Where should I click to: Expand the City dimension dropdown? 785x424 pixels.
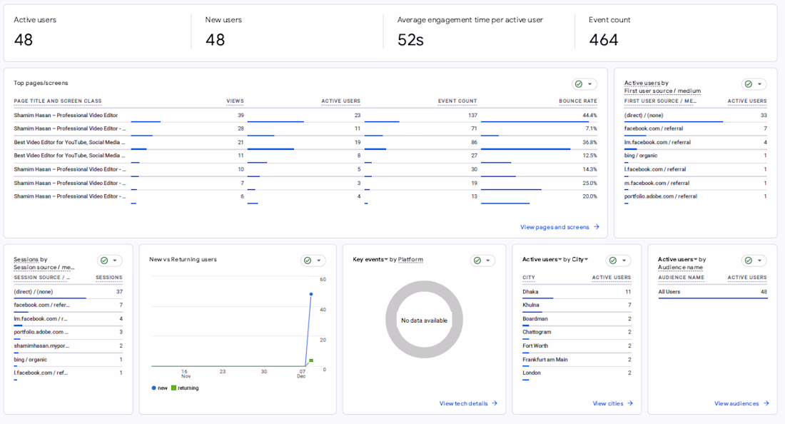tap(586, 260)
